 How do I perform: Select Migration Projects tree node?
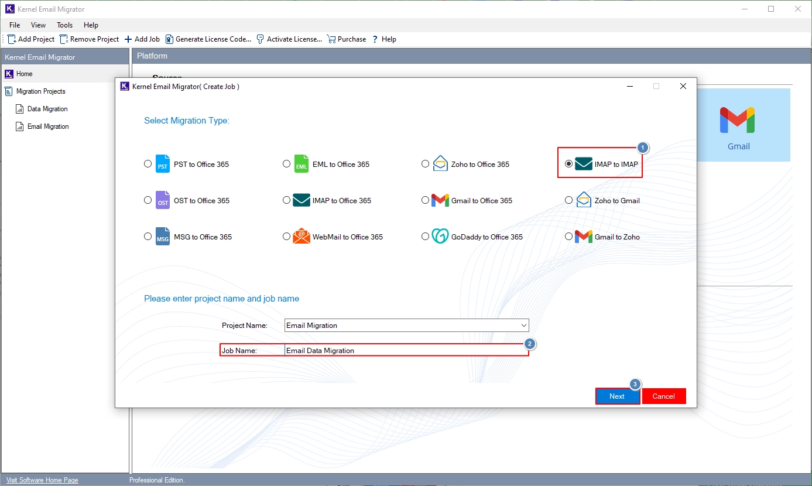[x=40, y=91]
